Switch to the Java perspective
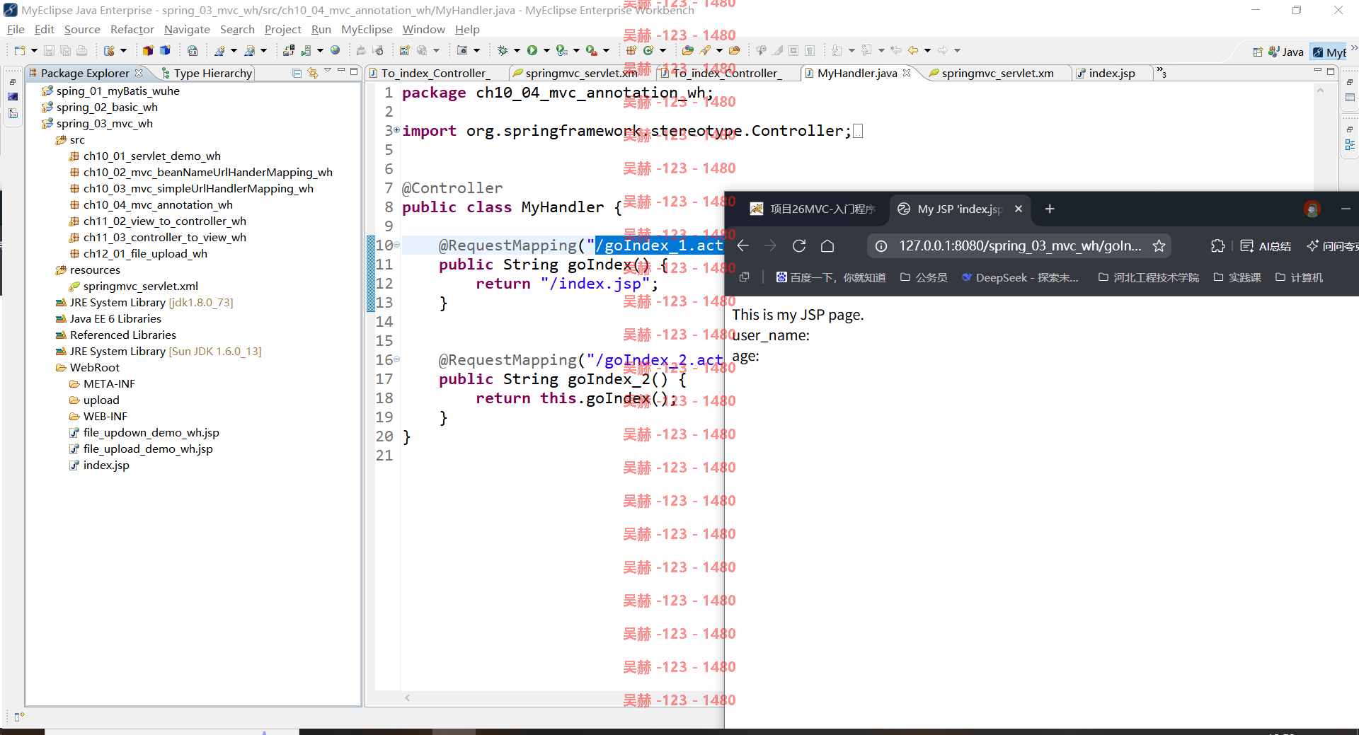 pos(1286,52)
